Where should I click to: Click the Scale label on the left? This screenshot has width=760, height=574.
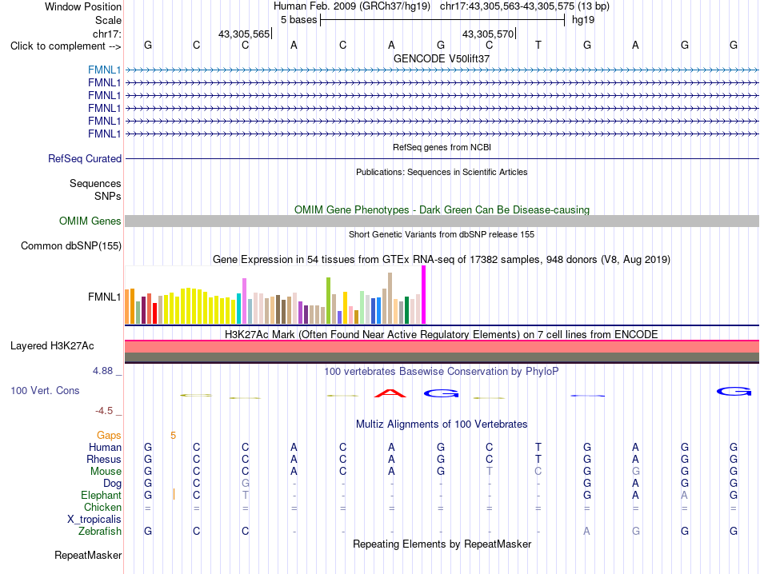(108, 20)
